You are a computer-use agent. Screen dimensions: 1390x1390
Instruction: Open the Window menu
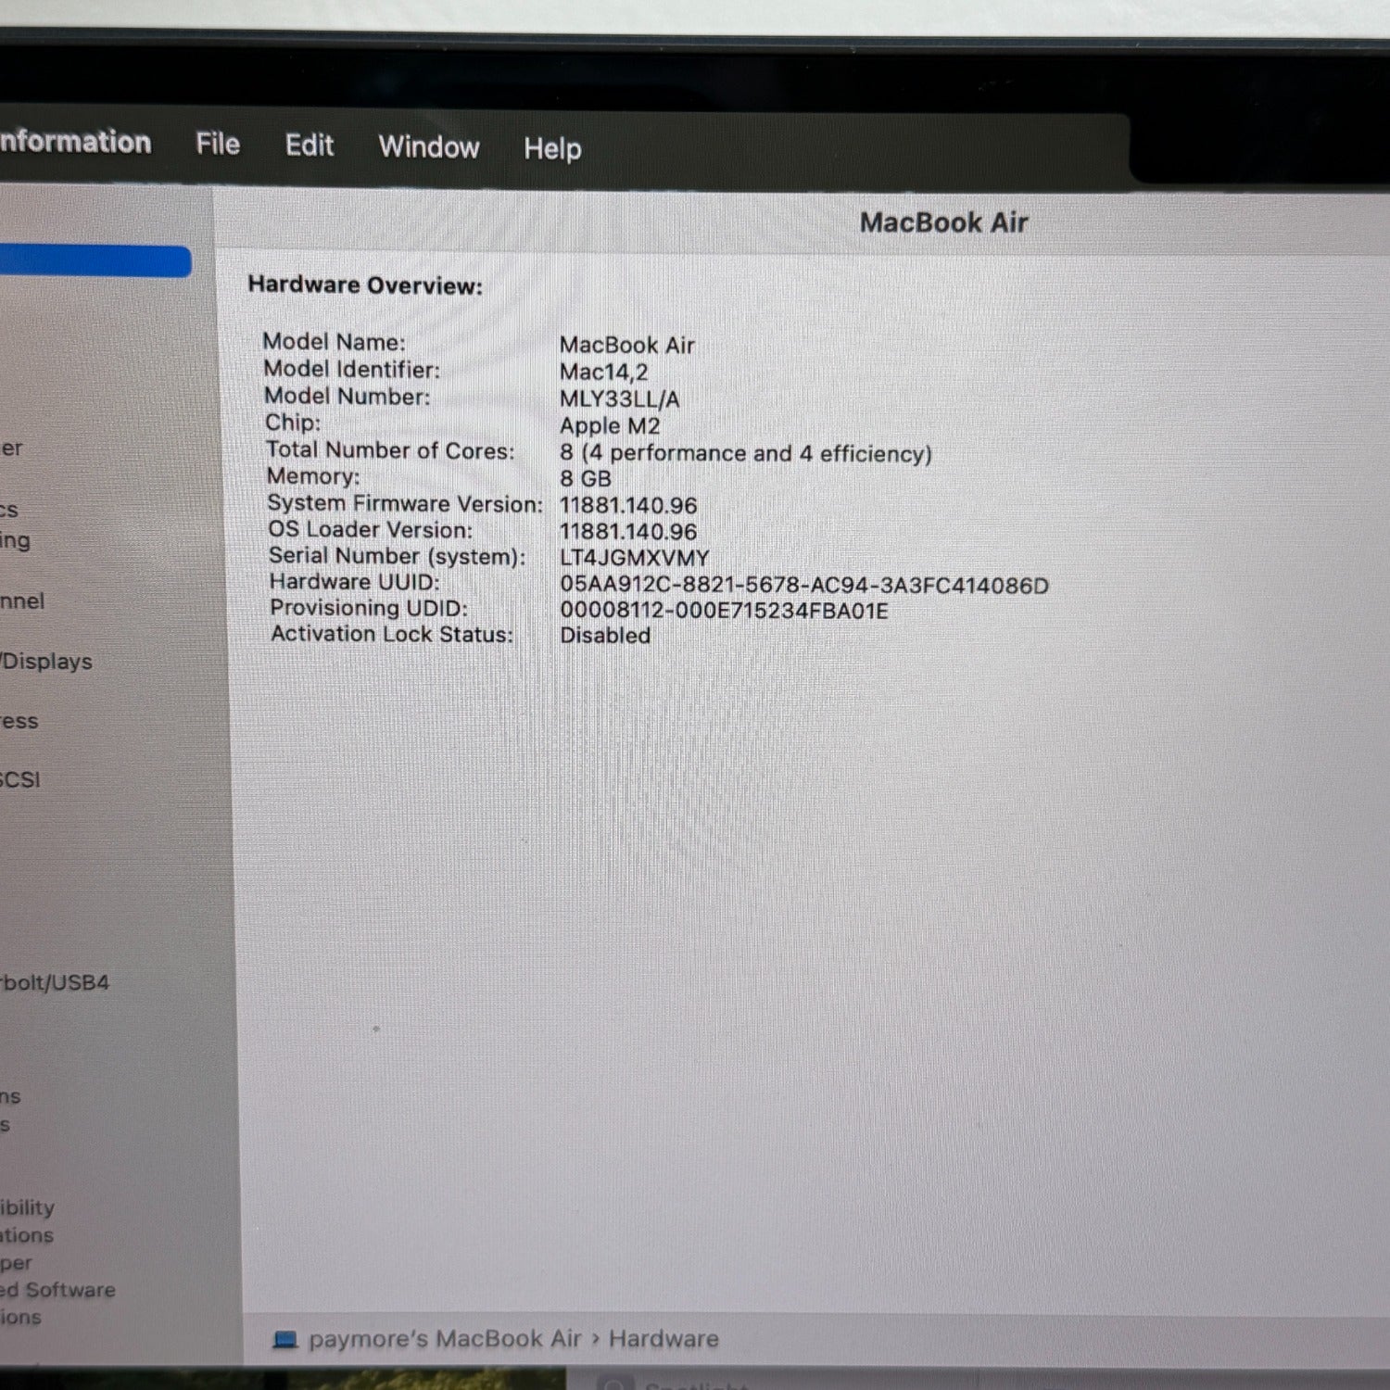pyautogui.click(x=428, y=147)
